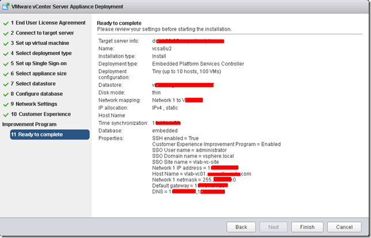Screen dimensions: 371x238
Task: Click the Finish button
Action: 307,227
